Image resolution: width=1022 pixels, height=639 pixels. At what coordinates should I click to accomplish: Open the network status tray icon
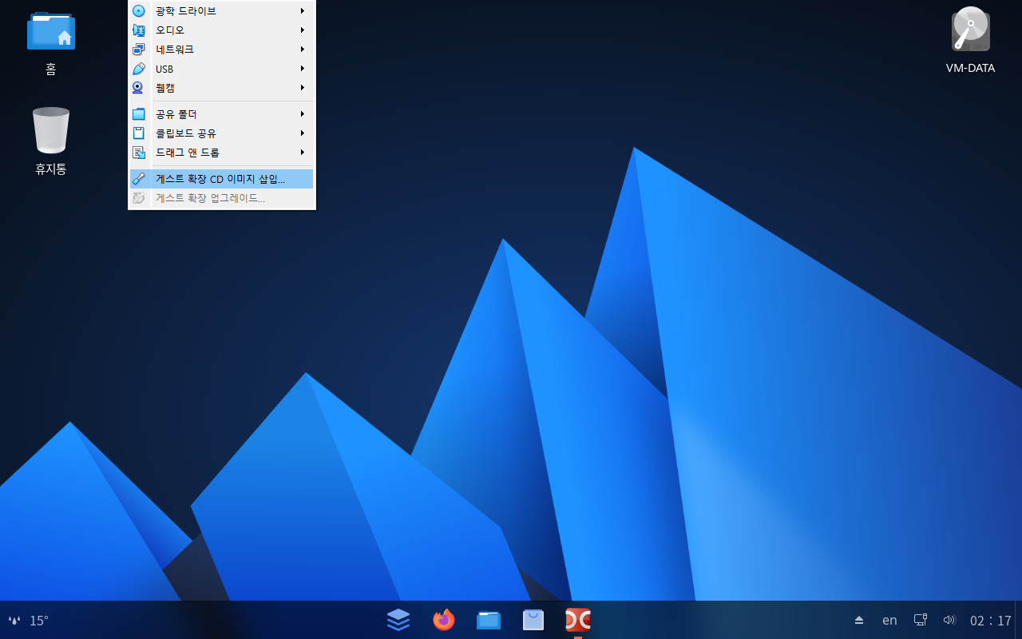[921, 620]
